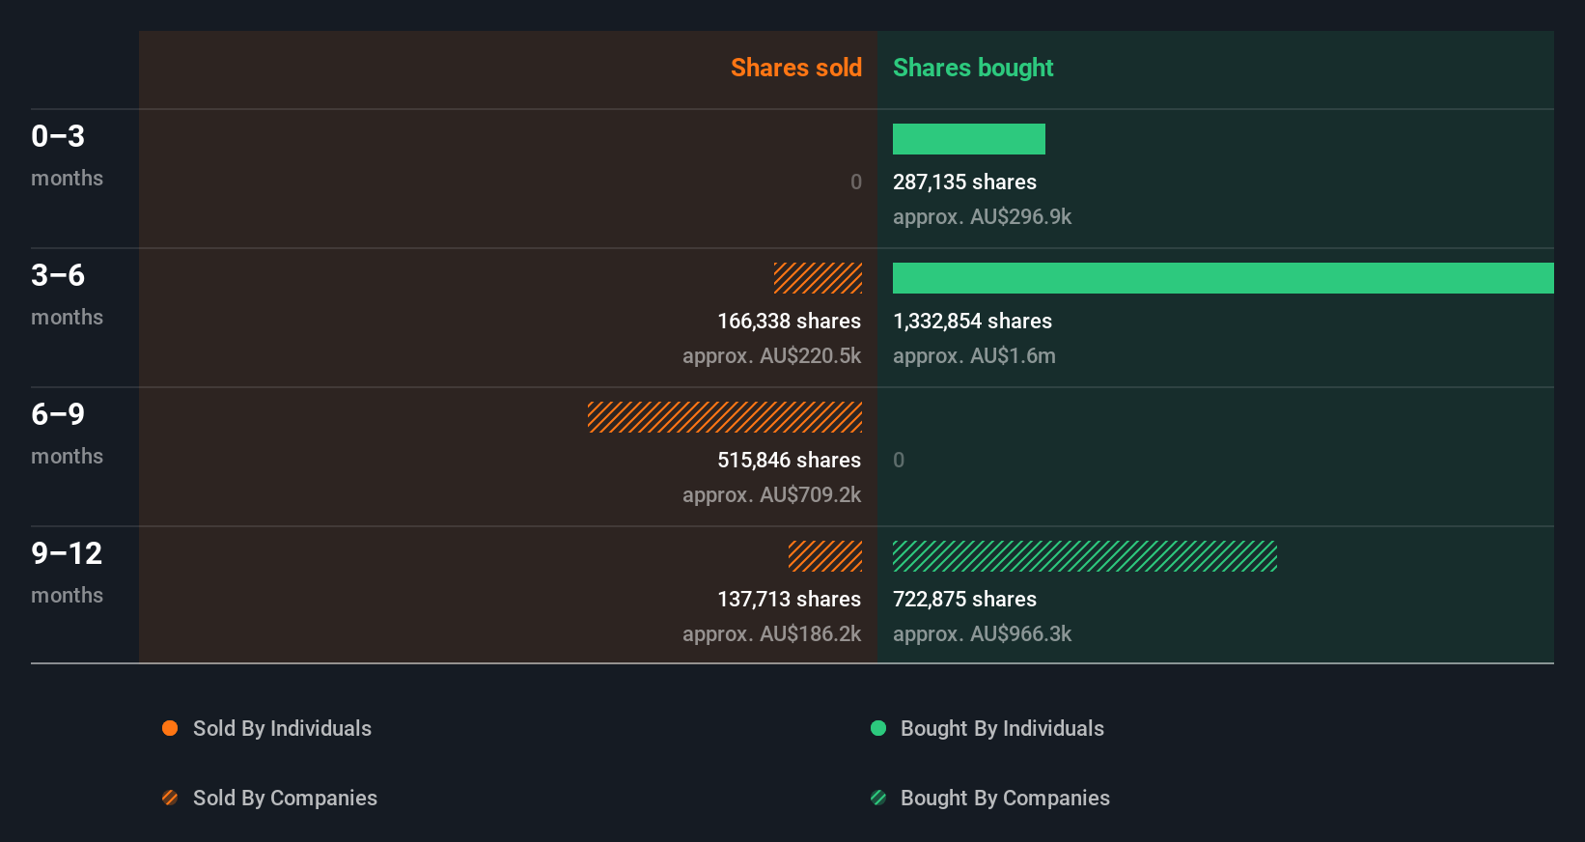Image resolution: width=1585 pixels, height=842 pixels.
Task: Click the orange Sold By Individuals legend dot
Action: click(170, 728)
